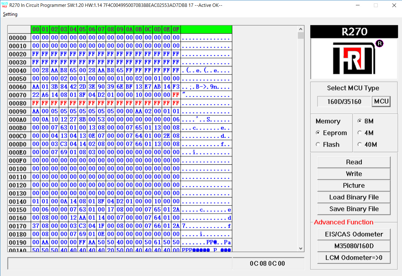Click Load Binary File

pos(354,197)
